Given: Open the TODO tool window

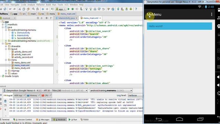Looking at the screenshot, I should coord(85,120).
